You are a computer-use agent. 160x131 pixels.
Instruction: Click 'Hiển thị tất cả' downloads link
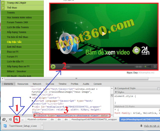(x=152, y=126)
